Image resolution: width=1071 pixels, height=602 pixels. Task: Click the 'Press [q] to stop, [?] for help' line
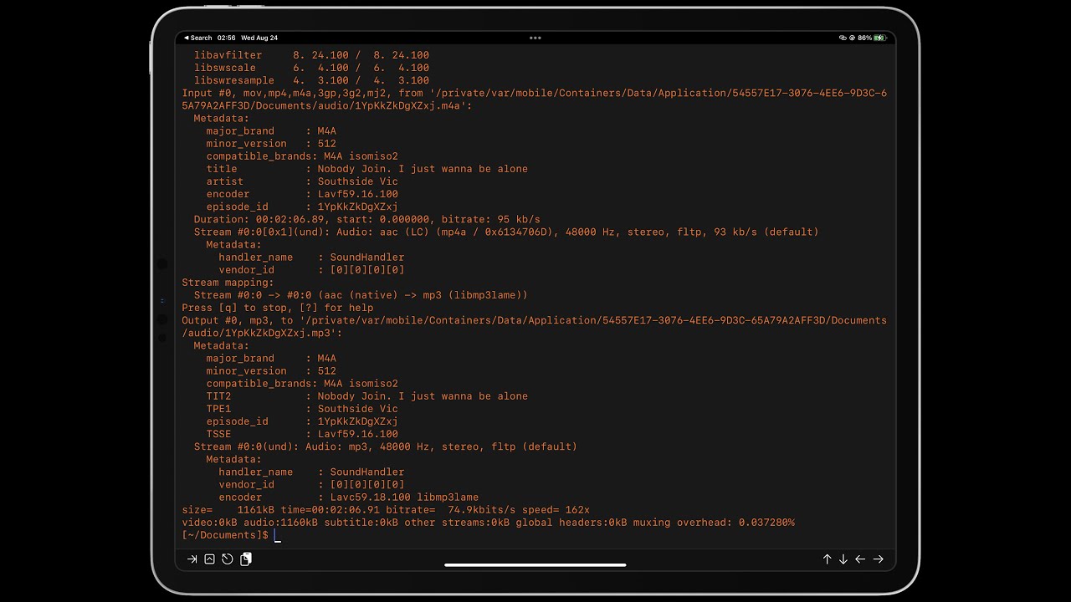click(278, 308)
